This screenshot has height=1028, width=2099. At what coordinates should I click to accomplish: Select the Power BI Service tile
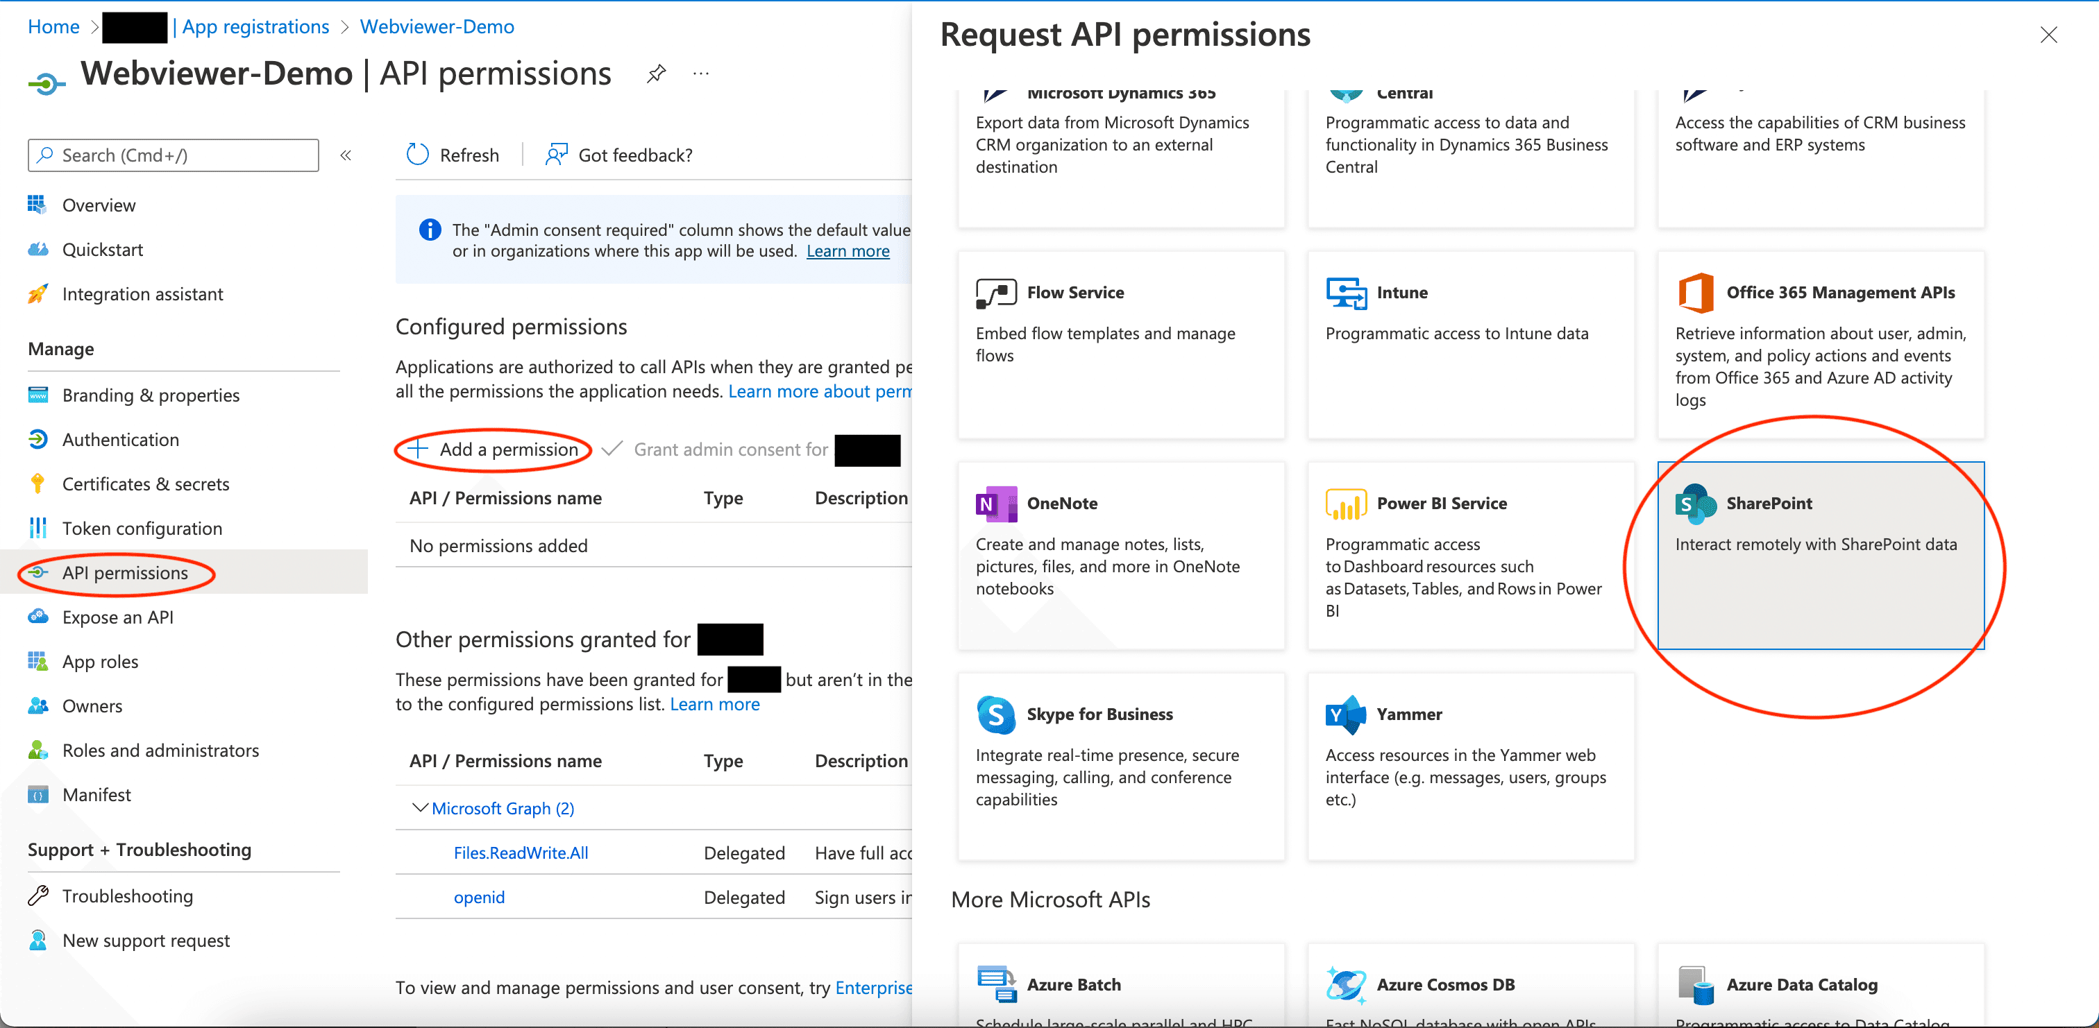(1470, 554)
